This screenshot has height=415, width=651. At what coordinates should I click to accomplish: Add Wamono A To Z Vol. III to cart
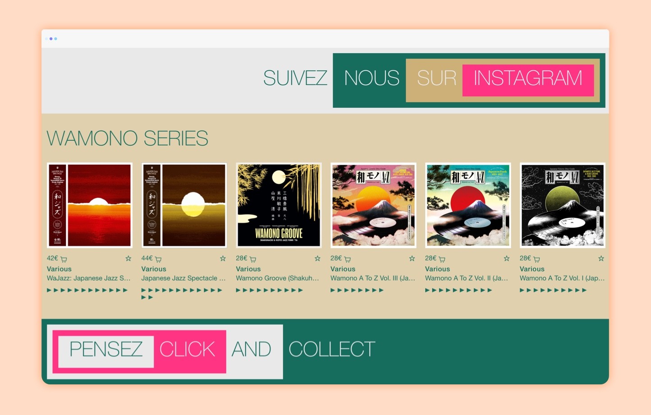tap(348, 259)
